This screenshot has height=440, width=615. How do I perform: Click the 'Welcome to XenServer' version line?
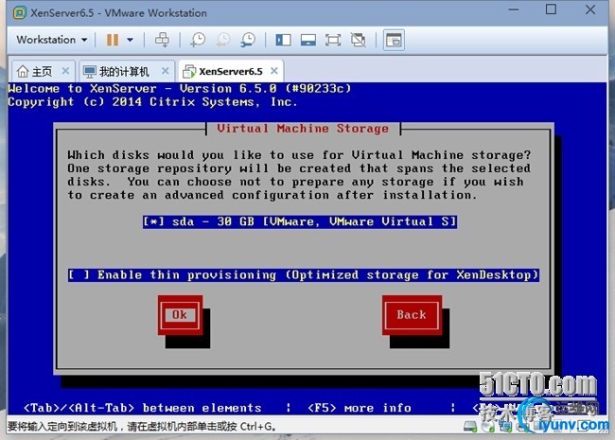coord(179,88)
